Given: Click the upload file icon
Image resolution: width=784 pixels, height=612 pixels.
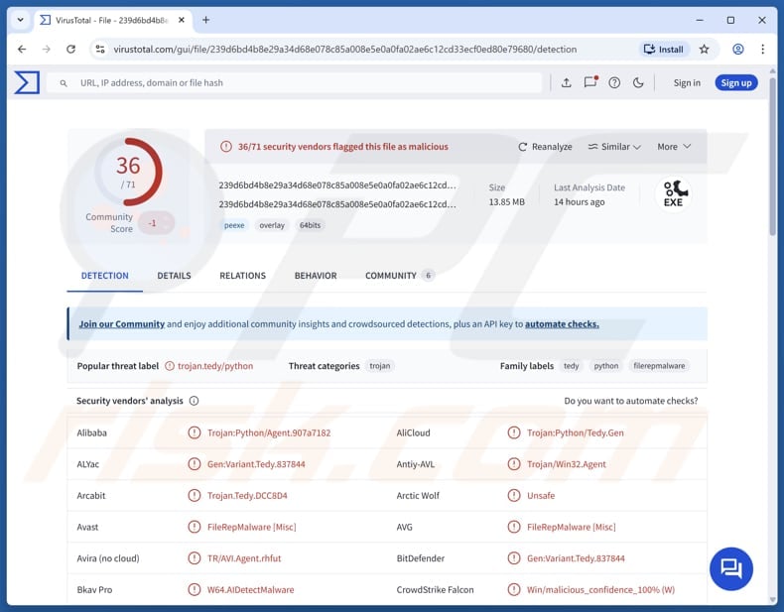Looking at the screenshot, I should 566,83.
